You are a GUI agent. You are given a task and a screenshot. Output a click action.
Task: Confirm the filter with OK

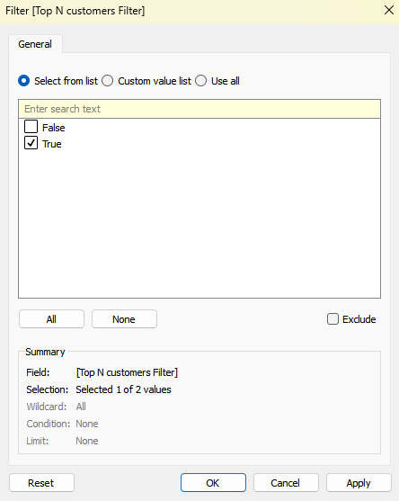[213, 482]
